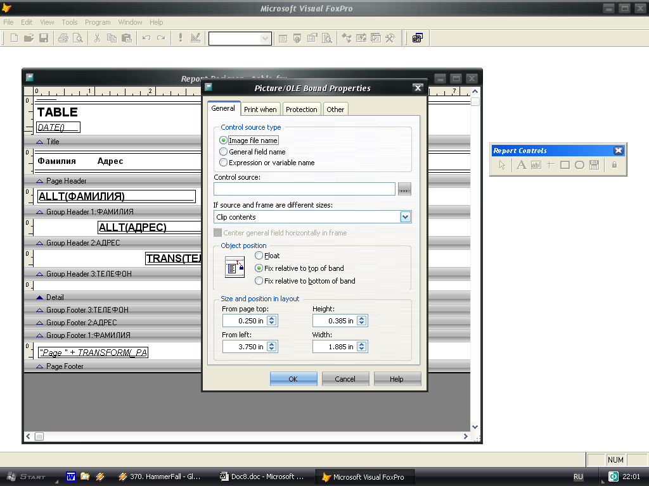Click the Toolbox hammer and wrench icon
The width and height of the screenshot is (649, 486).
(390, 39)
